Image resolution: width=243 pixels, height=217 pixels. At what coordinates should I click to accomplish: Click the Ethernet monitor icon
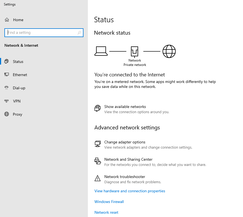coord(7,74)
